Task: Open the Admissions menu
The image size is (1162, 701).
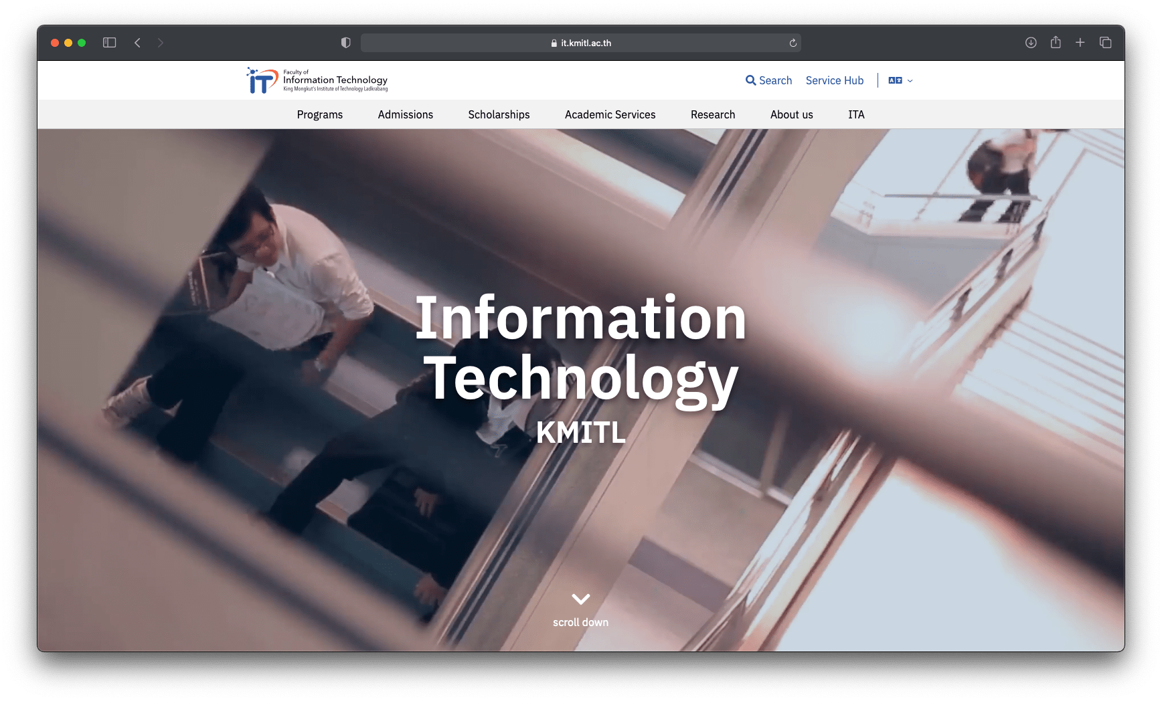Action: (x=405, y=114)
